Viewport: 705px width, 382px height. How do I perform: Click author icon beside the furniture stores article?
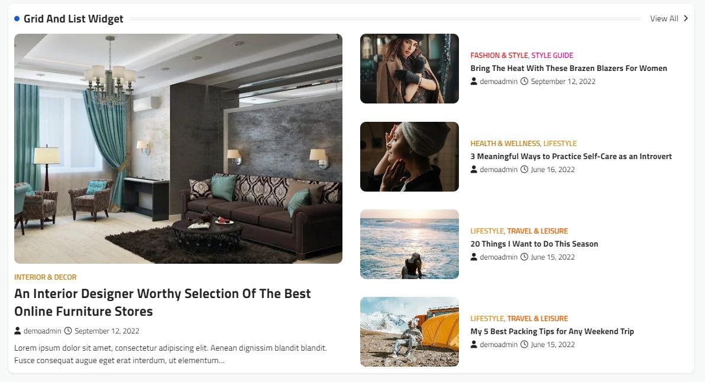[18, 331]
